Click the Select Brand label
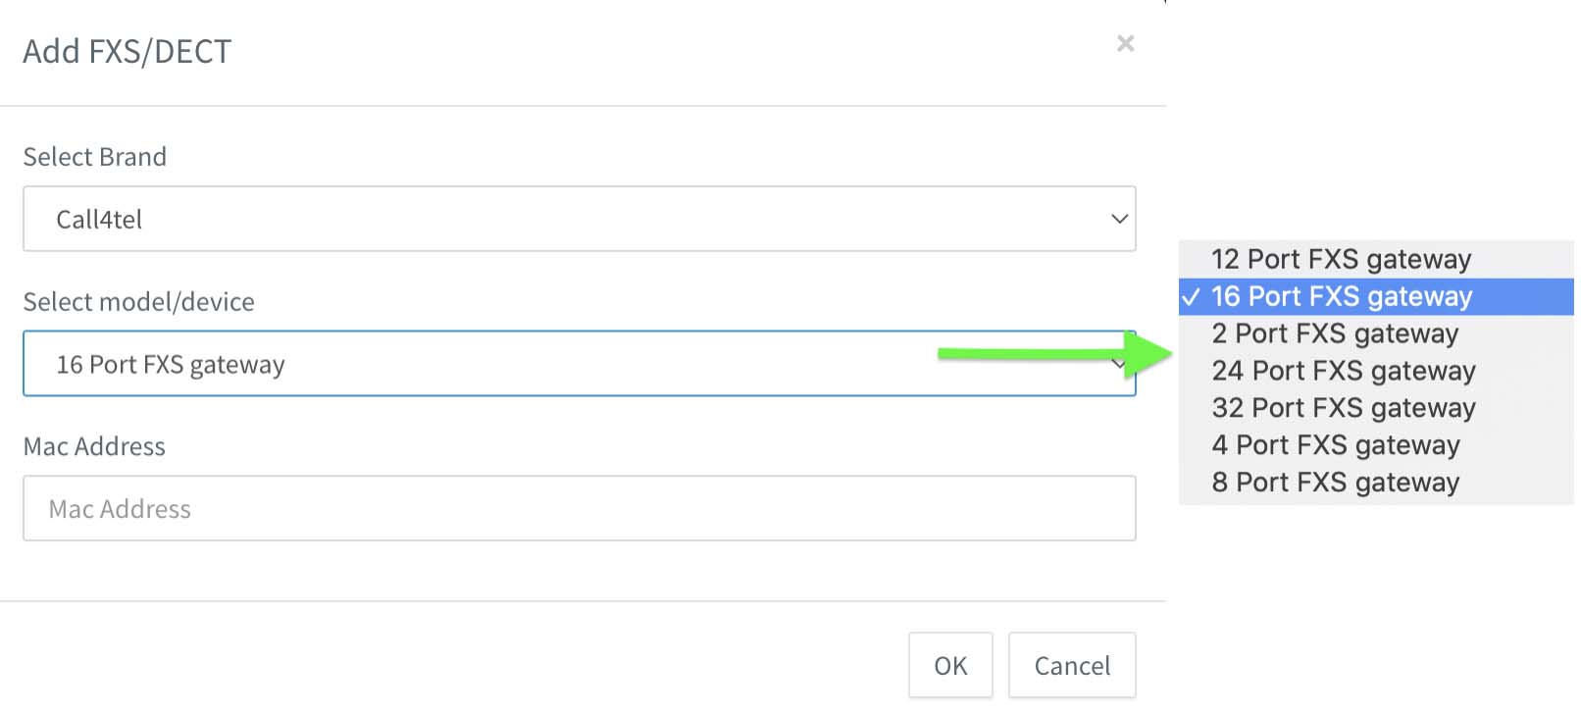Screen dimensions: 1581x715 tap(95, 157)
